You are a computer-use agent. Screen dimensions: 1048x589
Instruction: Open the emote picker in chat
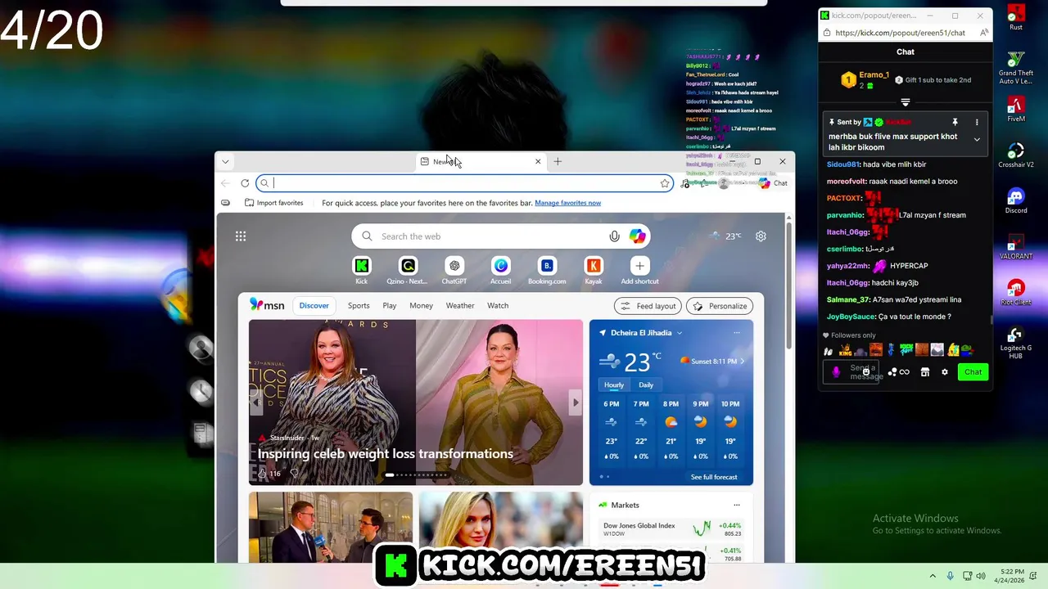tap(866, 372)
